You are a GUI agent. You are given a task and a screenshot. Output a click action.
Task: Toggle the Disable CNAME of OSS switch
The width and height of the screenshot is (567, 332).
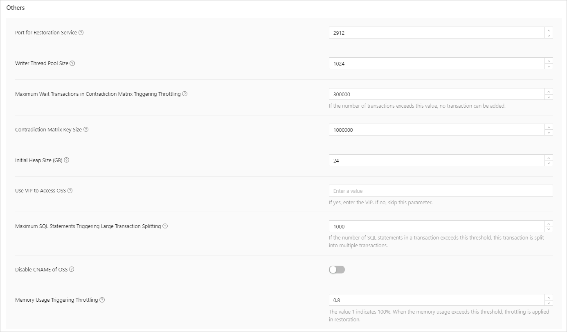337,269
